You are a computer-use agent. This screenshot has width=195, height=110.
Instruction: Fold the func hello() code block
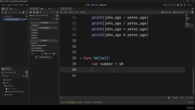click(80, 58)
